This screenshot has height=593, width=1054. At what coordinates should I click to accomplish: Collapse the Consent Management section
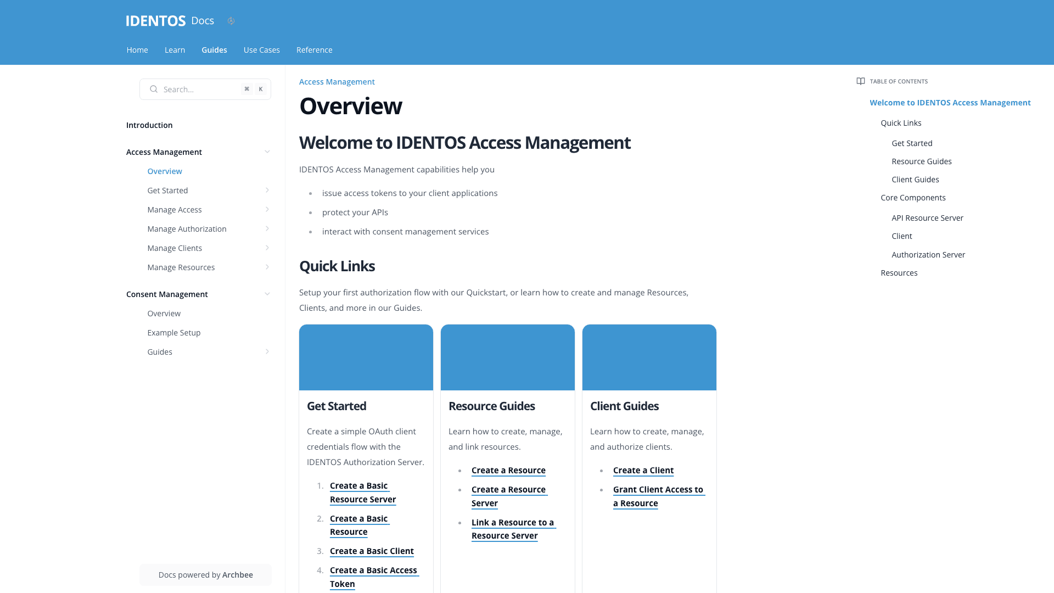click(267, 294)
